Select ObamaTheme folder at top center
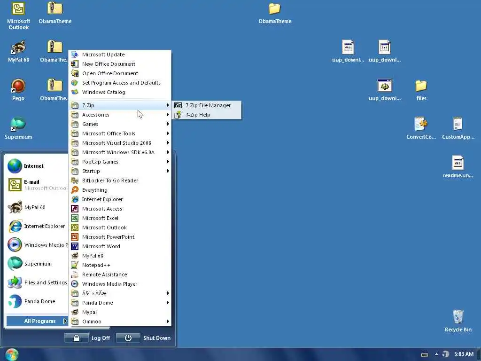Viewport: 481px width, 361px height. 275,14
